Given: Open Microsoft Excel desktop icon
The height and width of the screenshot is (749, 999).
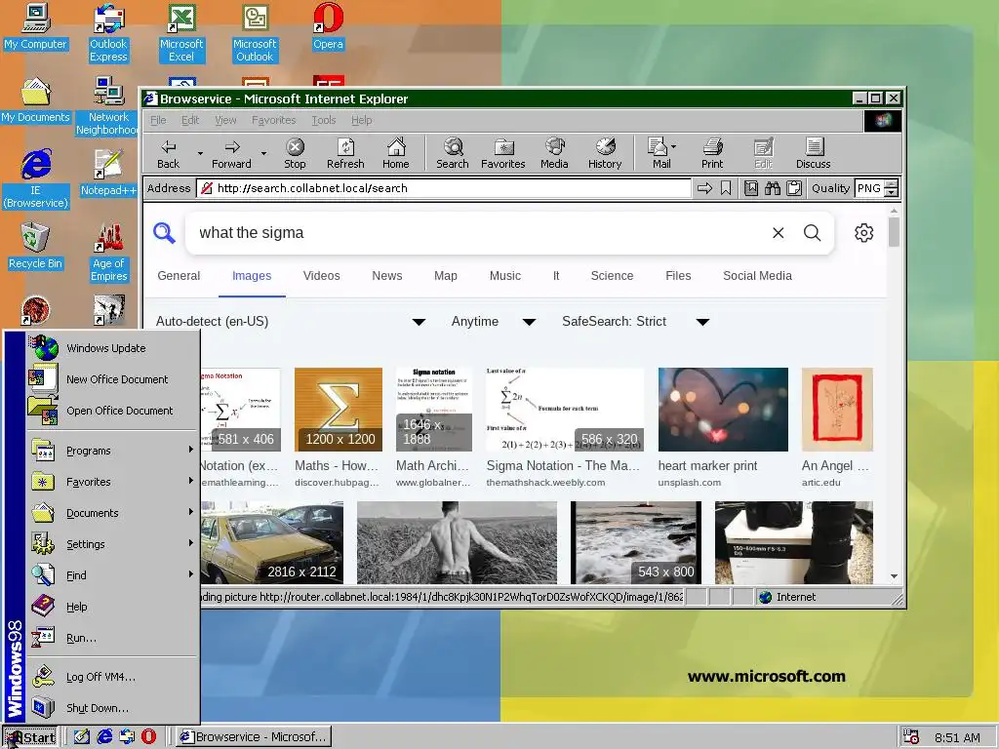Looking at the screenshot, I should pyautogui.click(x=180, y=32).
